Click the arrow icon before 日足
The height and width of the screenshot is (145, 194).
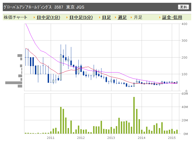tap(100, 17)
